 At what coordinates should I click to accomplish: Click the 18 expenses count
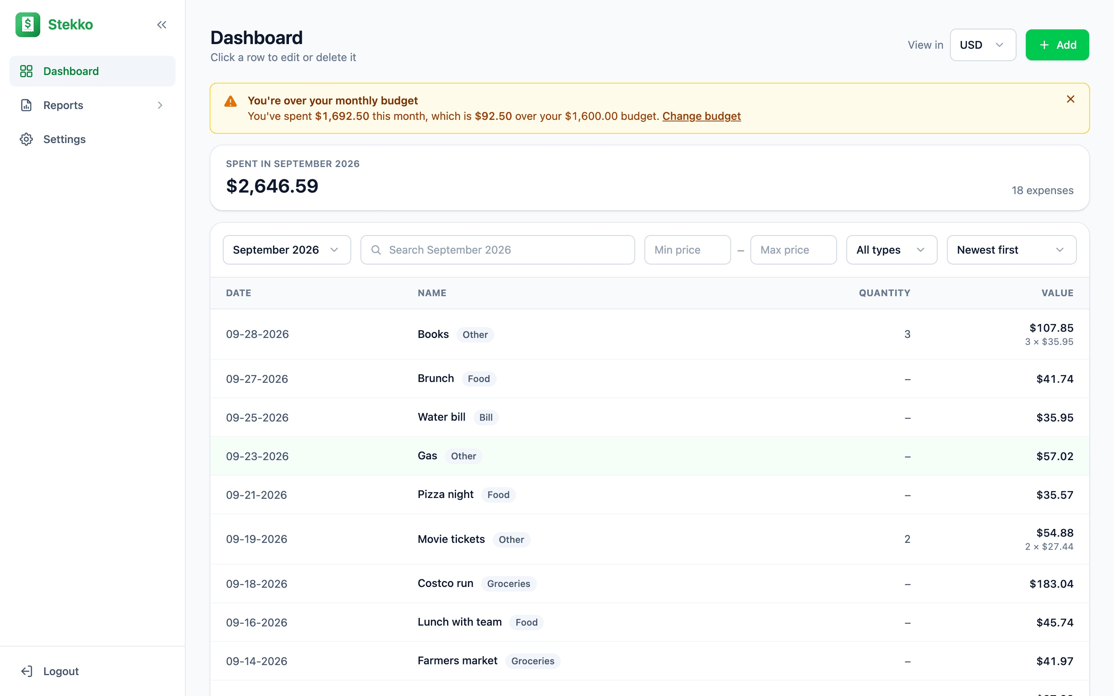point(1042,190)
